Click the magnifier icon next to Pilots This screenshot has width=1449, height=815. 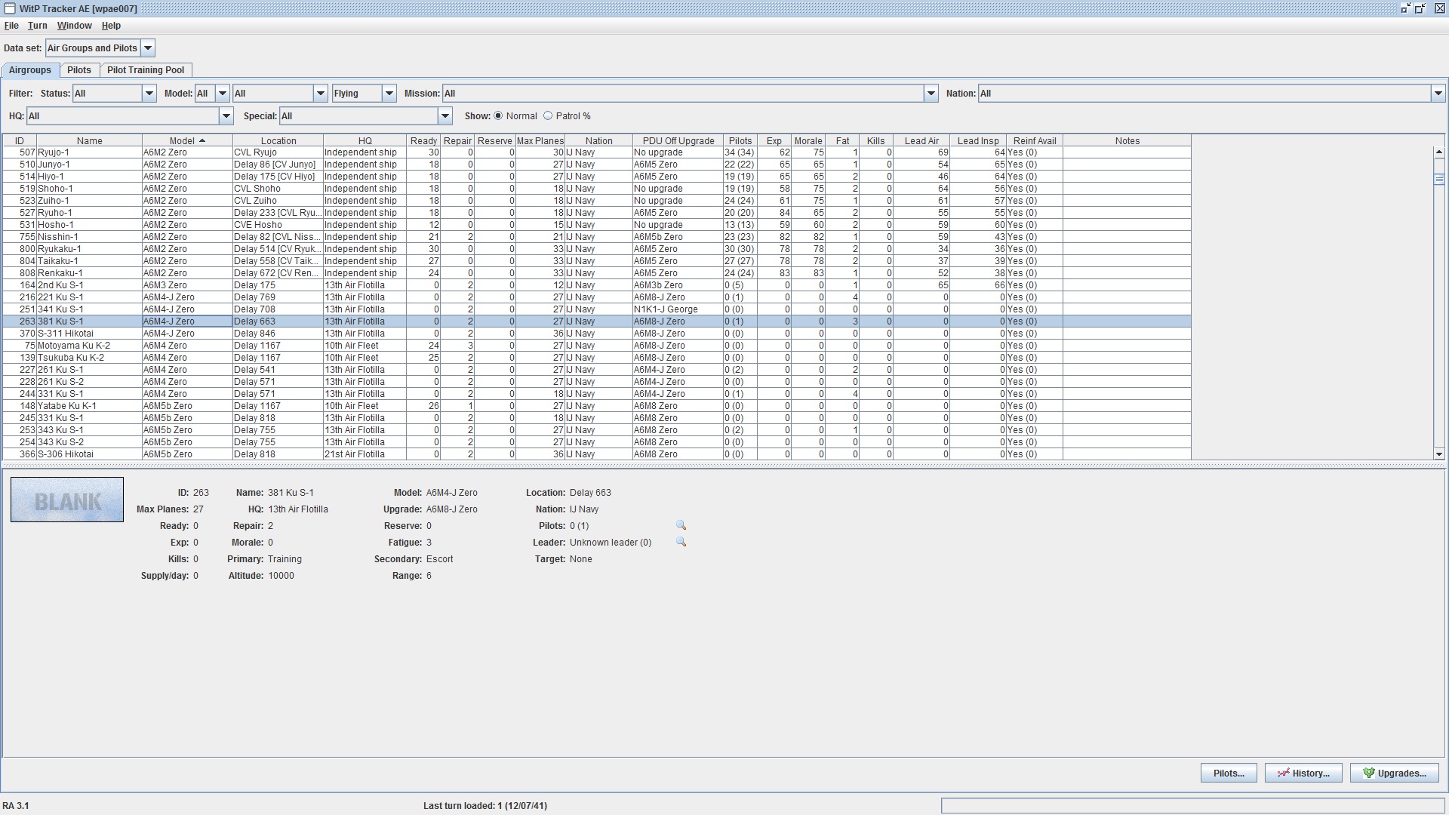(681, 525)
